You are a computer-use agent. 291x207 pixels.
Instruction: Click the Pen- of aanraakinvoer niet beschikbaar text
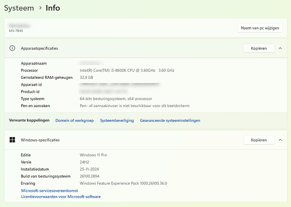click(x=135, y=106)
